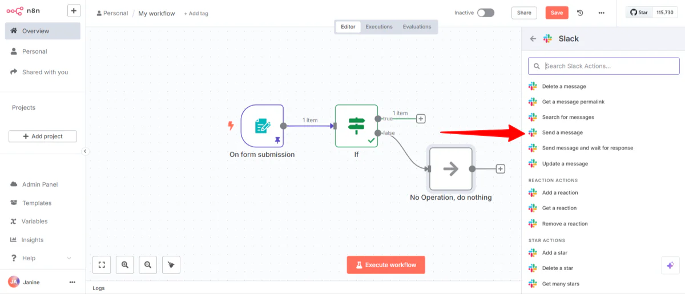Click the Share button
Viewport: 685px width, 294px height.
pos(524,13)
